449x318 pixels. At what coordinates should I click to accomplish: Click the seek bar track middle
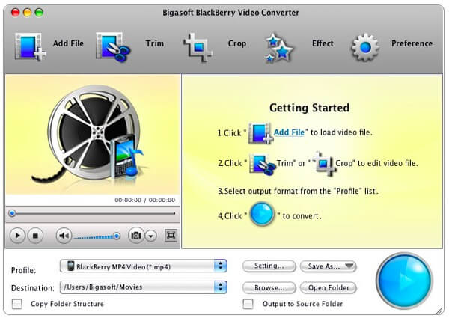click(x=92, y=213)
